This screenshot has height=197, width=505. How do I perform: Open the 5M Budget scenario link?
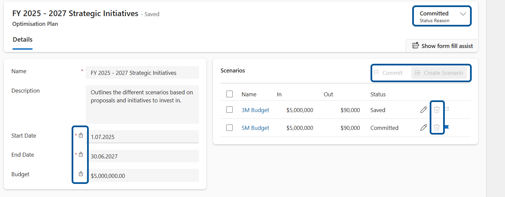[255, 128]
